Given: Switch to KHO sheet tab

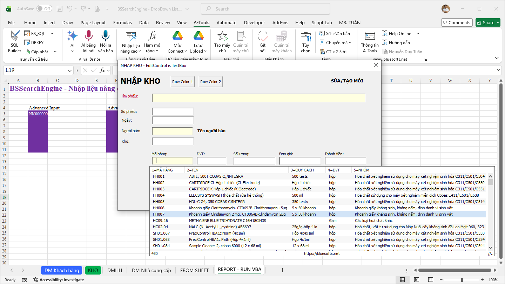Looking at the screenshot, I should click(93, 270).
